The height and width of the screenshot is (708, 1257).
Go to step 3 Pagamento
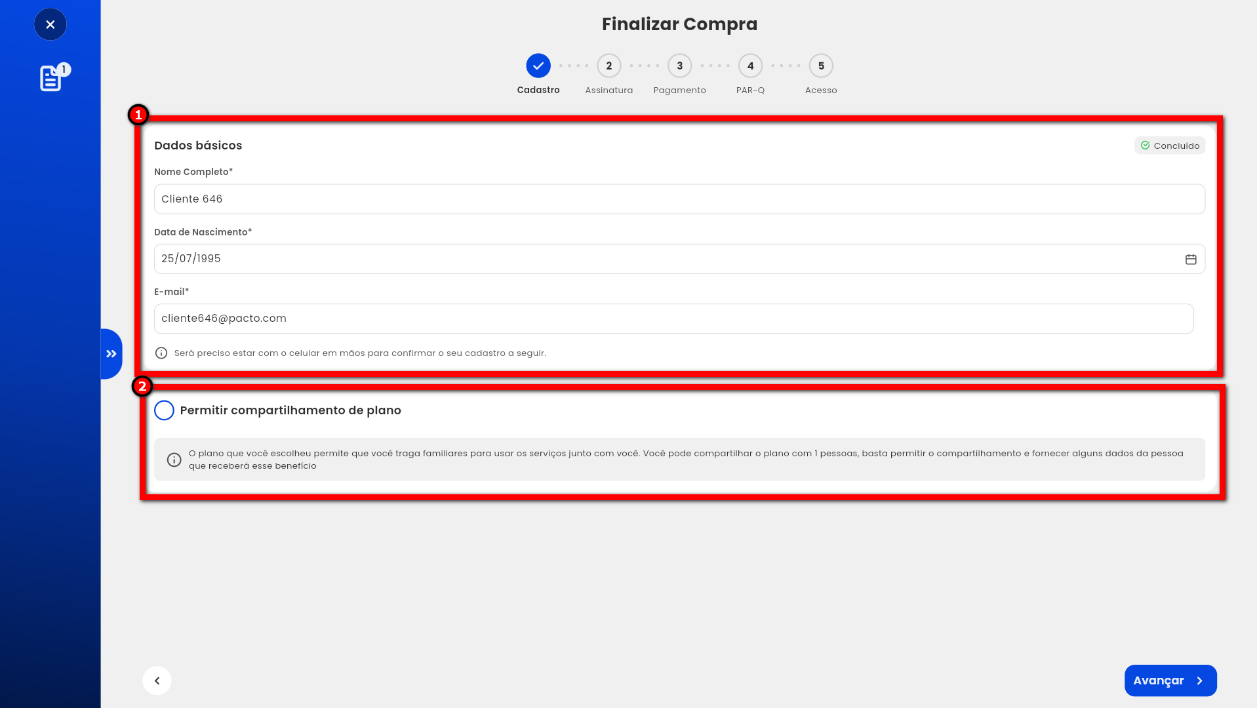pos(680,66)
